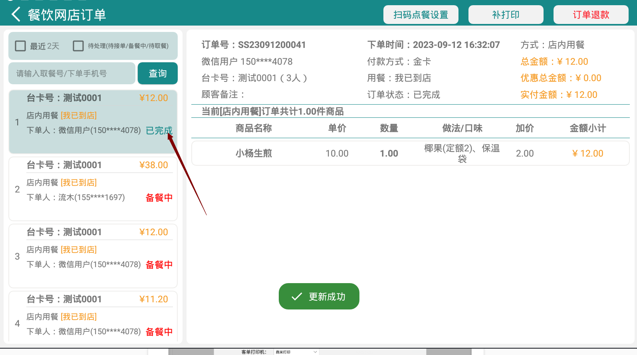The height and width of the screenshot is (355, 637).
Task: Click the back arrow icon
Action: coord(16,15)
